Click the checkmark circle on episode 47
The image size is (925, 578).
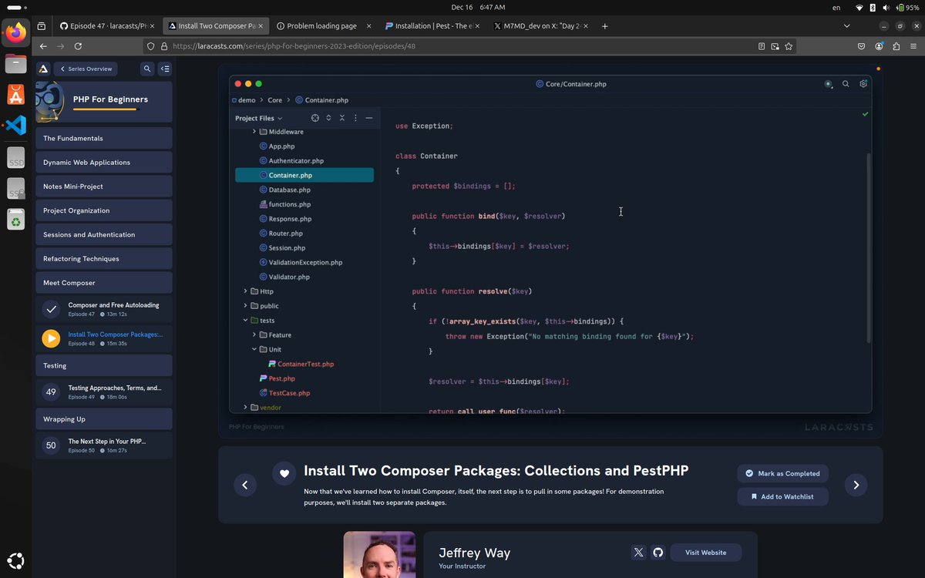coord(51,309)
